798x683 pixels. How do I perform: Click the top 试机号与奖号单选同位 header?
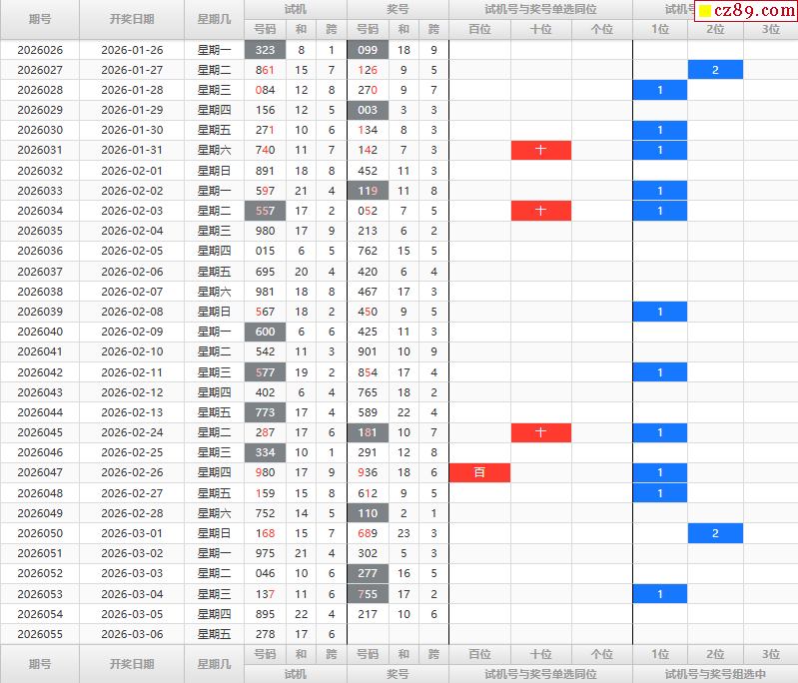540,9
